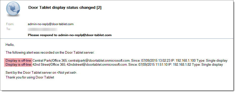Click centralpark@doortablet.onmicrosoft.com email address

99,61
